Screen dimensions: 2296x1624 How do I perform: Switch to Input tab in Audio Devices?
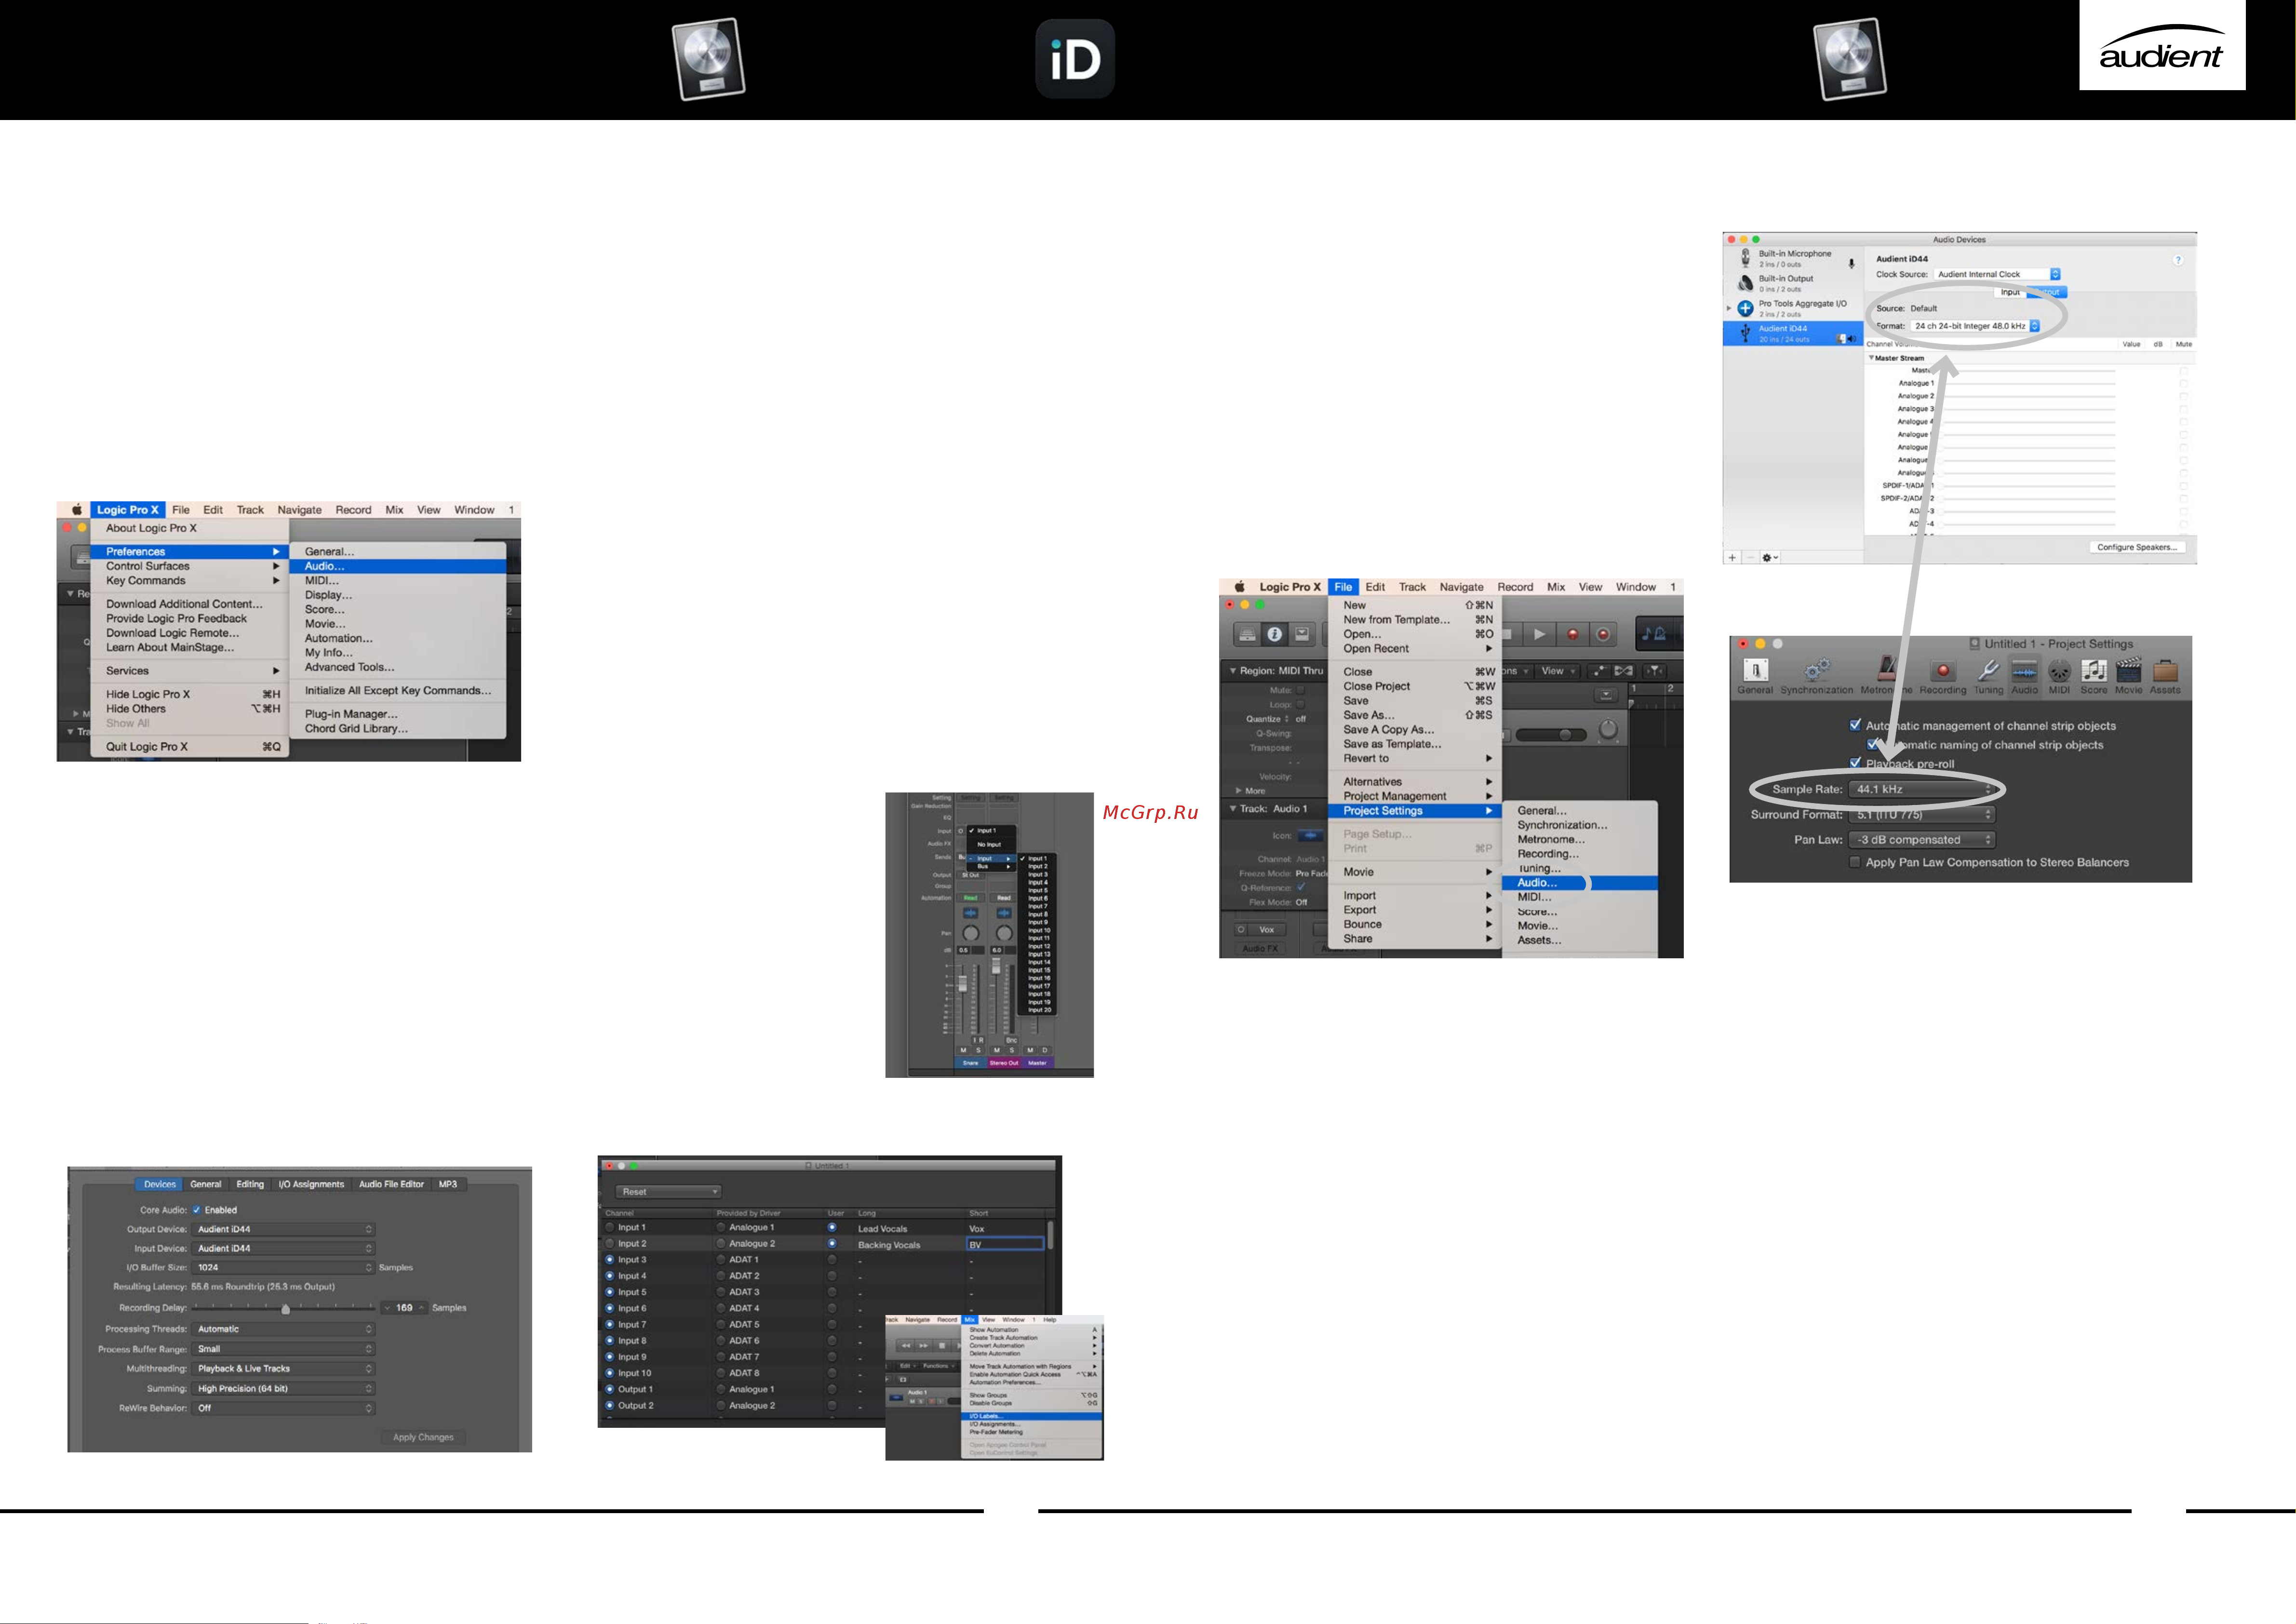[2010, 292]
